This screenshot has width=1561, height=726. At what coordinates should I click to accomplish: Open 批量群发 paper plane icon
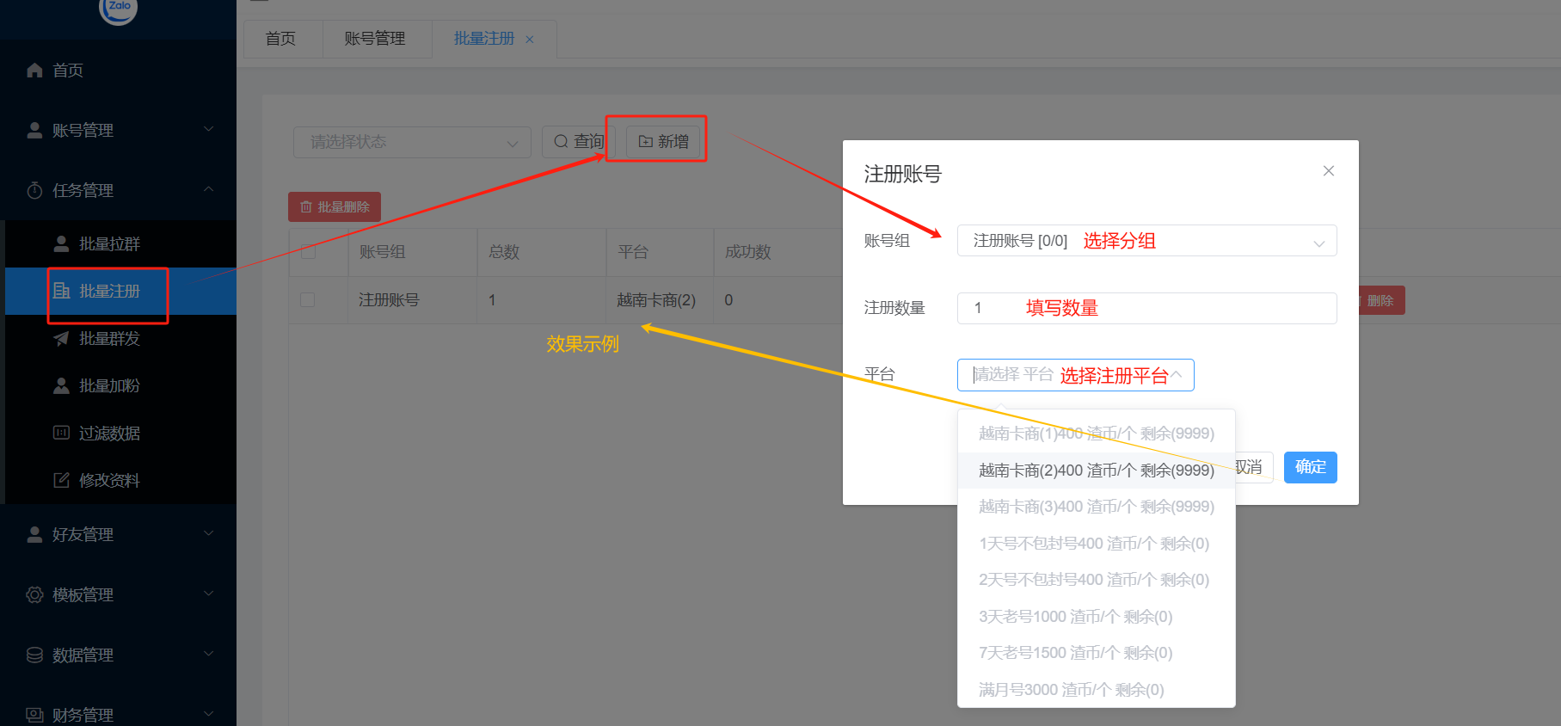[61, 339]
